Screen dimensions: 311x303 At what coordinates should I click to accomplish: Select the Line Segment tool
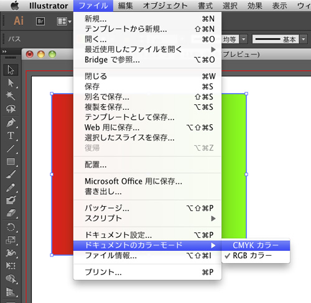click(x=11, y=148)
